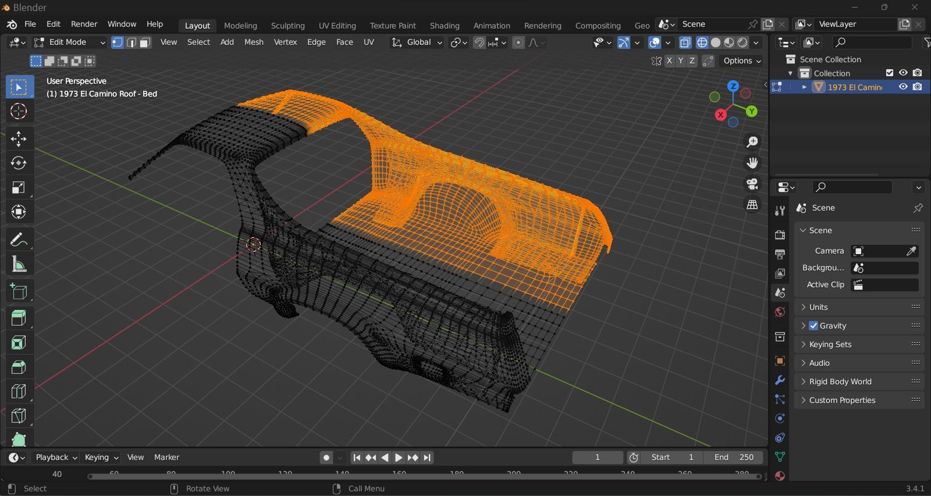Toggle proportional editing

click(x=518, y=42)
